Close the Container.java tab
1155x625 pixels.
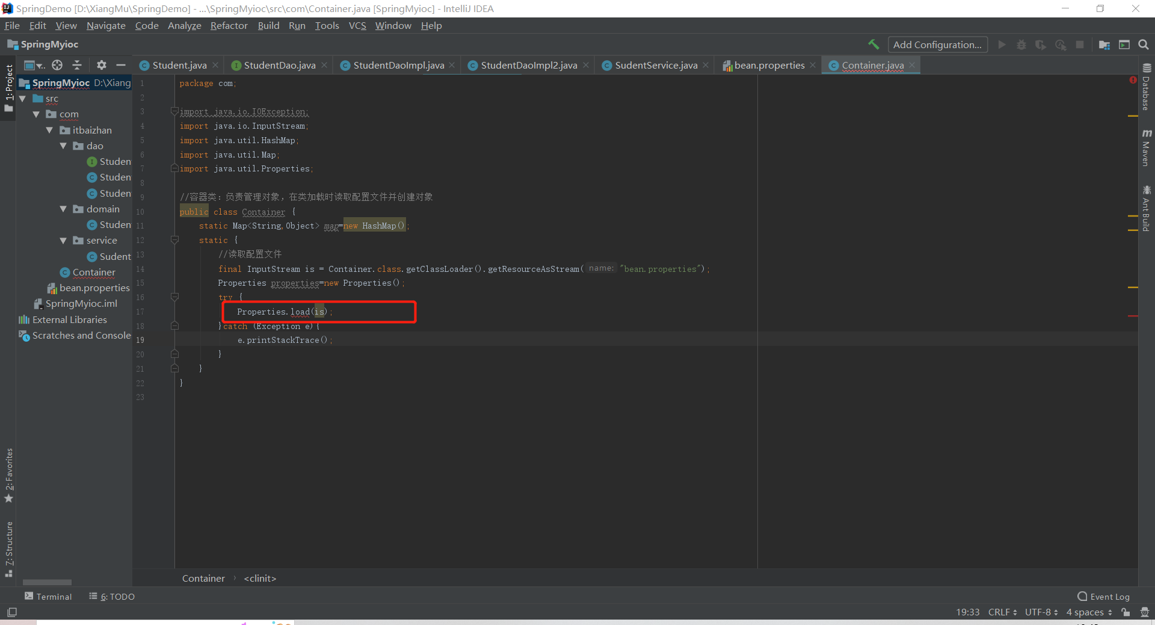[912, 65]
